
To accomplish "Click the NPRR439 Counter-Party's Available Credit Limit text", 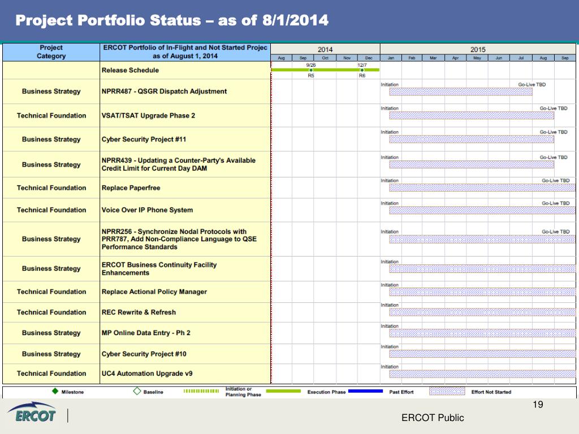I will 179,164.
